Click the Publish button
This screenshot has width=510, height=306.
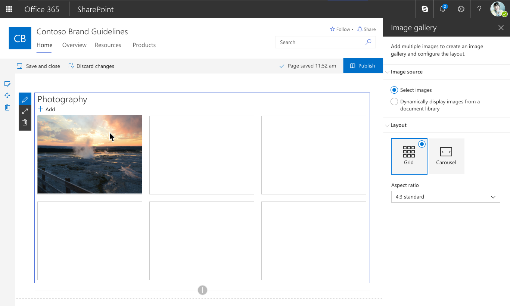pyautogui.click(x=363, y=66)
